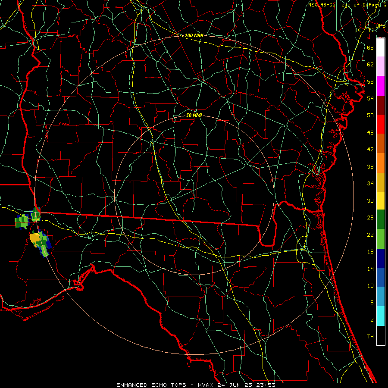Pick the dark green legend swatch
This screenshot has height=388, width=388.
381,219
